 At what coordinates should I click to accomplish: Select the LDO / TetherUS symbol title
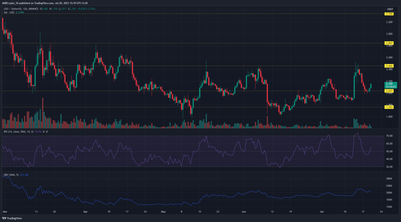coord(16,7)
